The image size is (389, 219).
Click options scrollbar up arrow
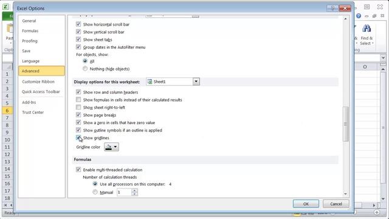pos(345,19)
